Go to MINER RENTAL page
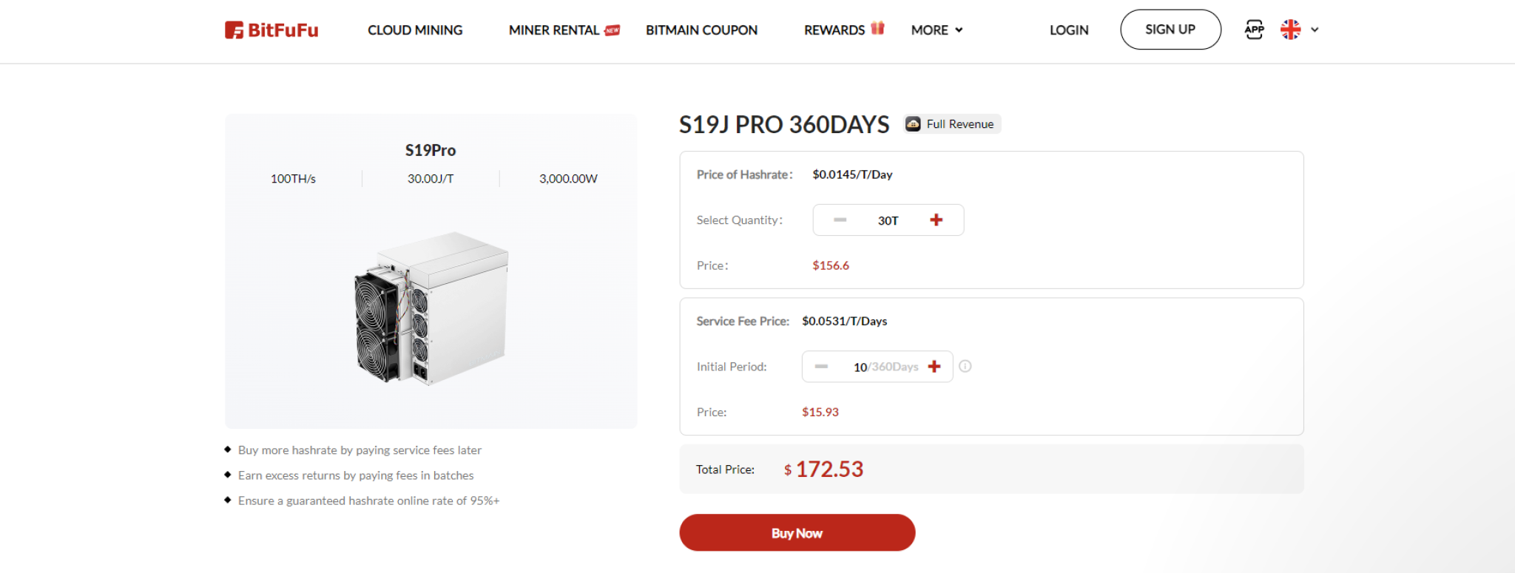 pyautogui.click(x=554, y=30)
